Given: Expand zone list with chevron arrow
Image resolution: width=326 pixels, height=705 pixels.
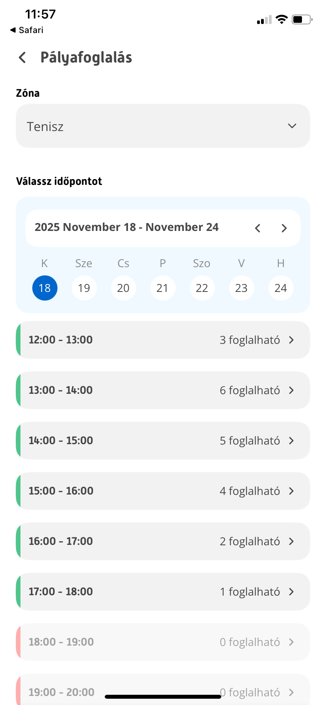Looking at the screenshot, I should click(292, 126).
